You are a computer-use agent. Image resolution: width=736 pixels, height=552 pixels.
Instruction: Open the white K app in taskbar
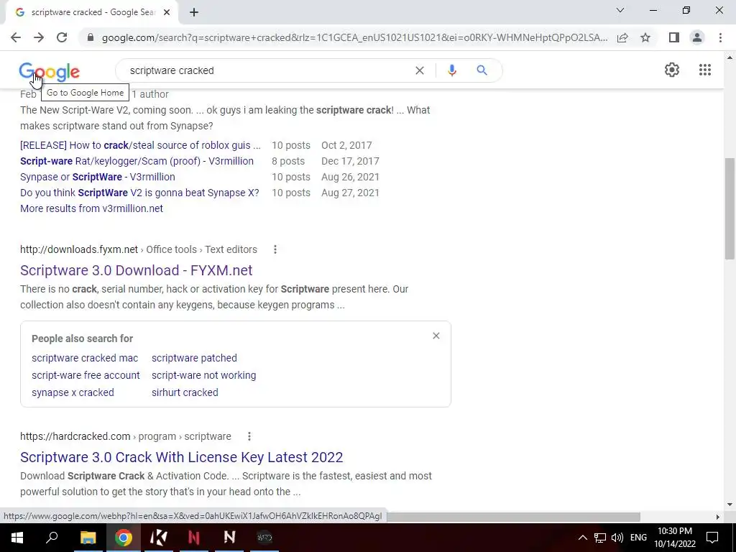[159, 538]
